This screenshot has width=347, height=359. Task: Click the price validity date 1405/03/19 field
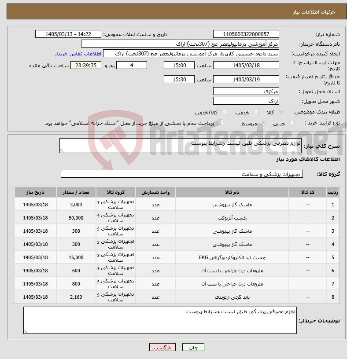tap(246, 80)
